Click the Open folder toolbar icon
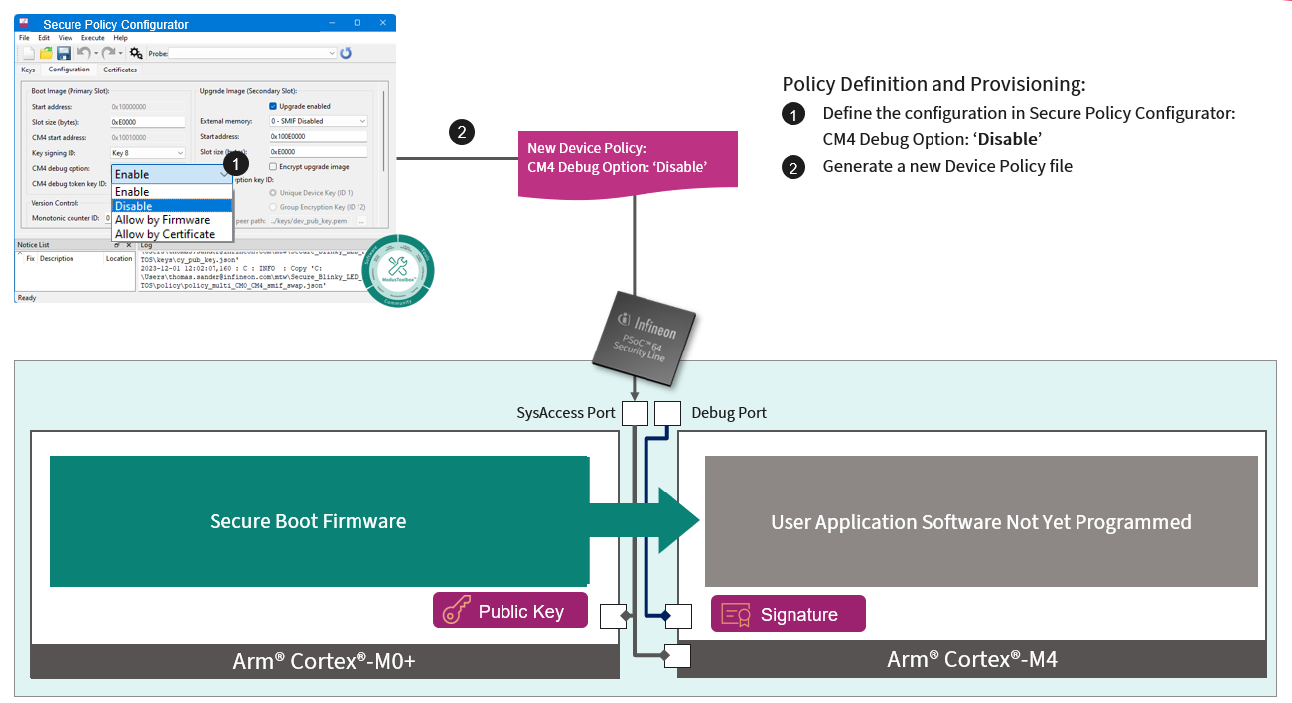Viewport: 1292px width, 703px height. 46,53
